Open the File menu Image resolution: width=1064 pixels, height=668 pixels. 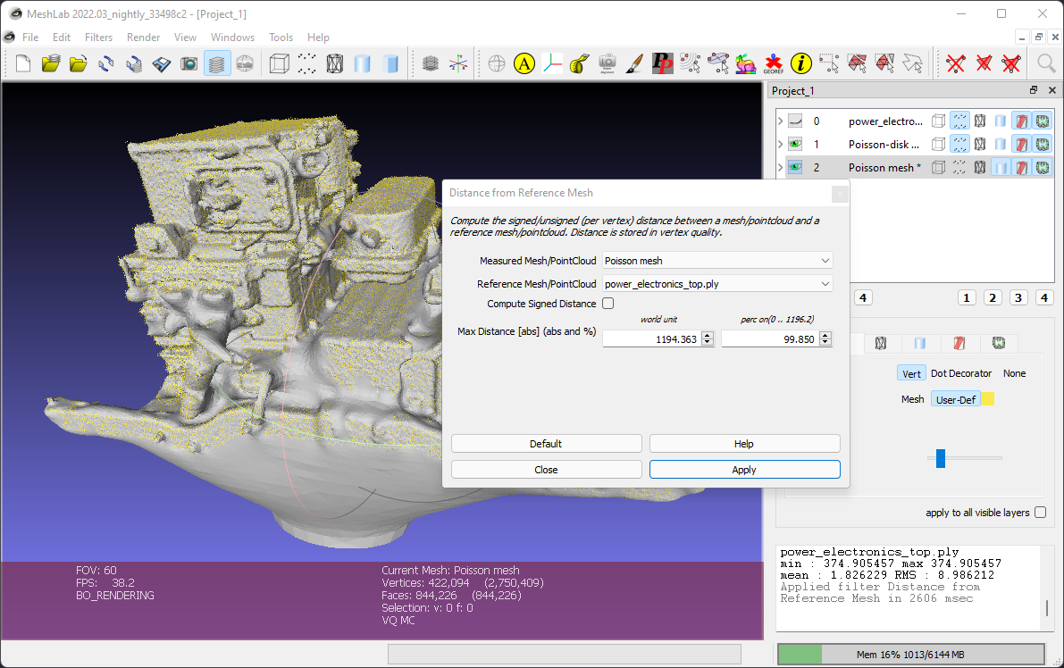30,38
